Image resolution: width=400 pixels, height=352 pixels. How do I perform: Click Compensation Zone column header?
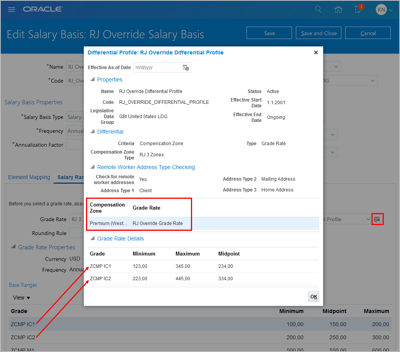point(107,208)
